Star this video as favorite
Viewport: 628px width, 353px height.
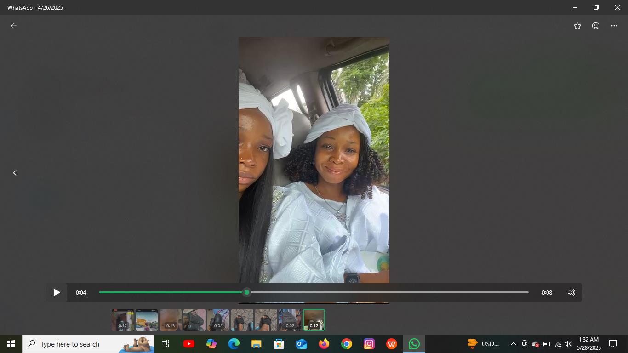coord(577,26)
